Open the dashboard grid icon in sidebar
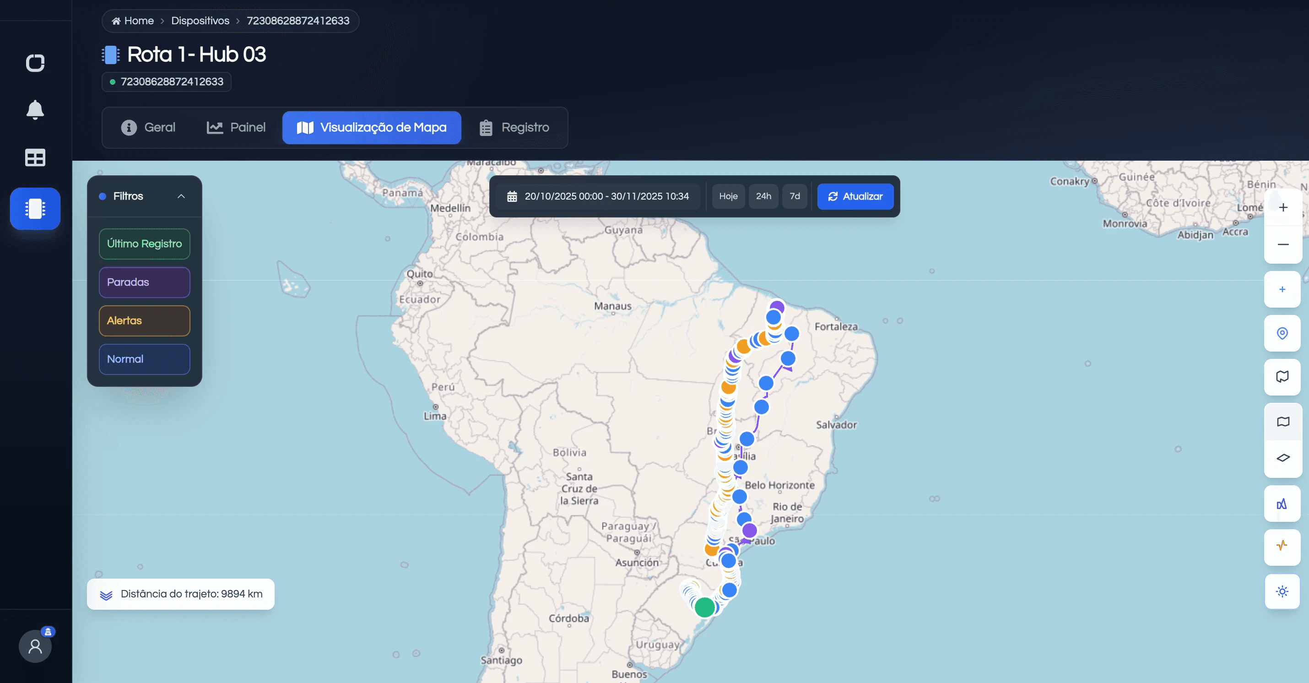The image size is (1309, 683). coord(35,157)
